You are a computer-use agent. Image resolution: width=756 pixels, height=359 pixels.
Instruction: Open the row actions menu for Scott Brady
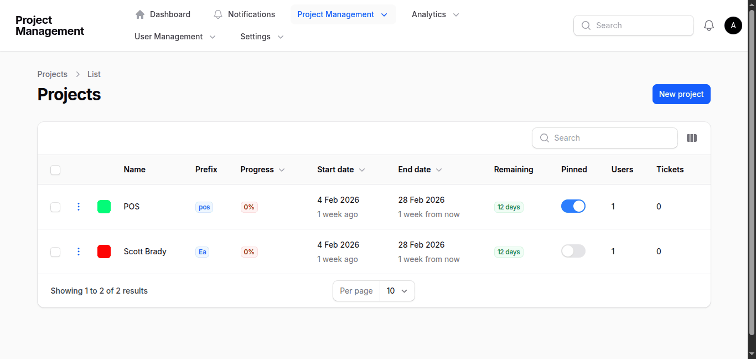[x=78, y=251]
